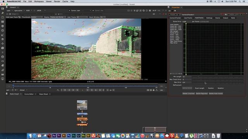Click the Read node thumbnail in Node Graph
The image size is (248, 139).
pyautogui.click(x=82, y=105)
